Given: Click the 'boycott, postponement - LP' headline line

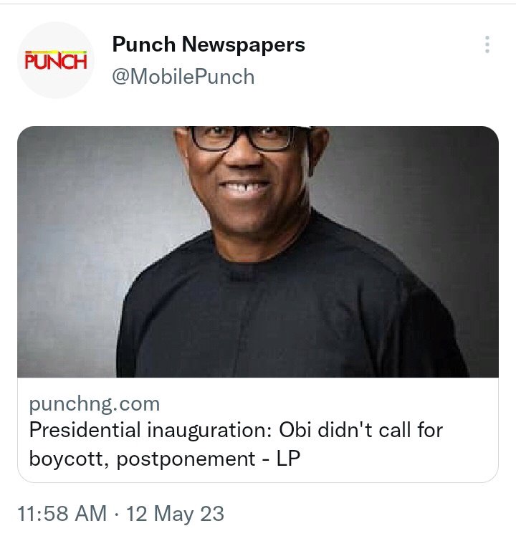Looking at the screenshot, I should pos(163,459).
